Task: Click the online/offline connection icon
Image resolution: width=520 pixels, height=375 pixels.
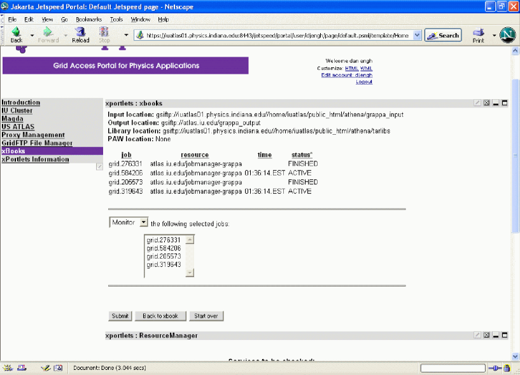Action: point(495,368)
